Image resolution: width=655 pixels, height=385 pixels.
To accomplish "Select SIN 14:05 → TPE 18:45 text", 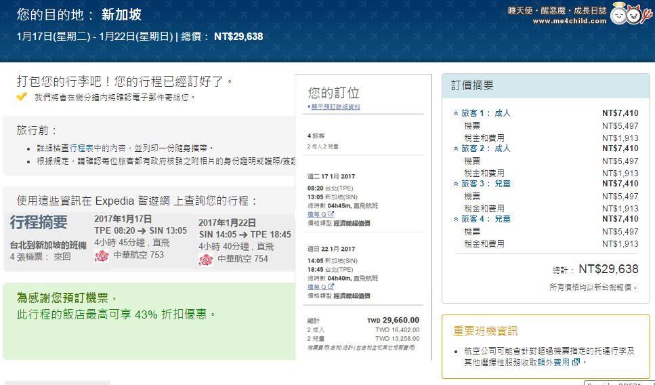I will coord(245,235).
